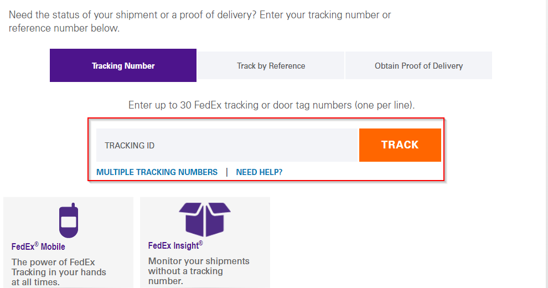Click the purple open box icon

click(205, 219)
